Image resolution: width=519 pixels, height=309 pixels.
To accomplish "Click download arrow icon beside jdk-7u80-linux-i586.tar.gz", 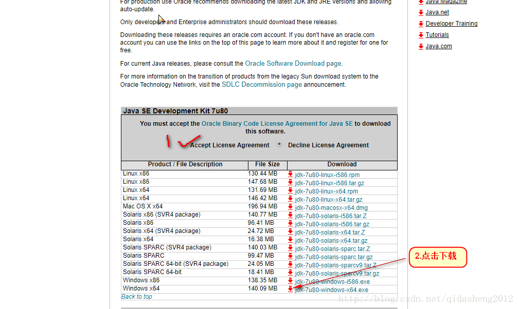I will tap(290, 183).
